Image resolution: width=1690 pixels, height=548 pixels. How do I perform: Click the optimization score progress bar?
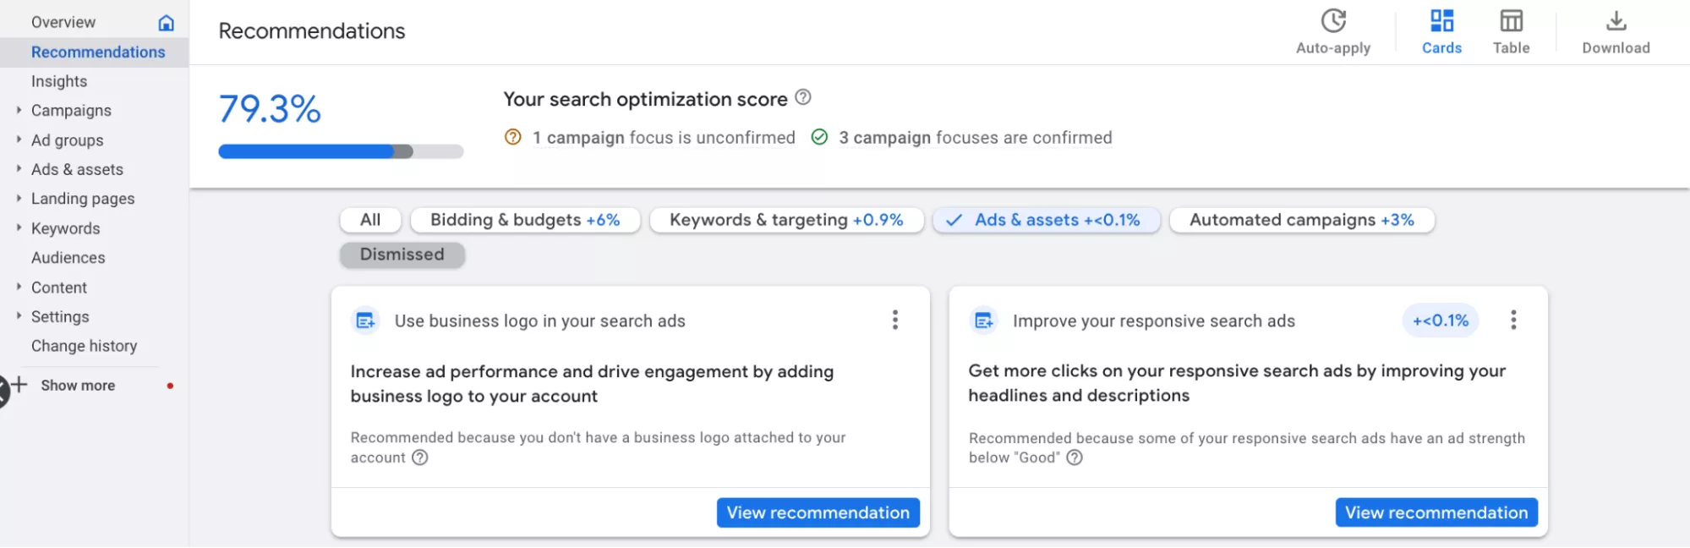click(x=341, y=151)
